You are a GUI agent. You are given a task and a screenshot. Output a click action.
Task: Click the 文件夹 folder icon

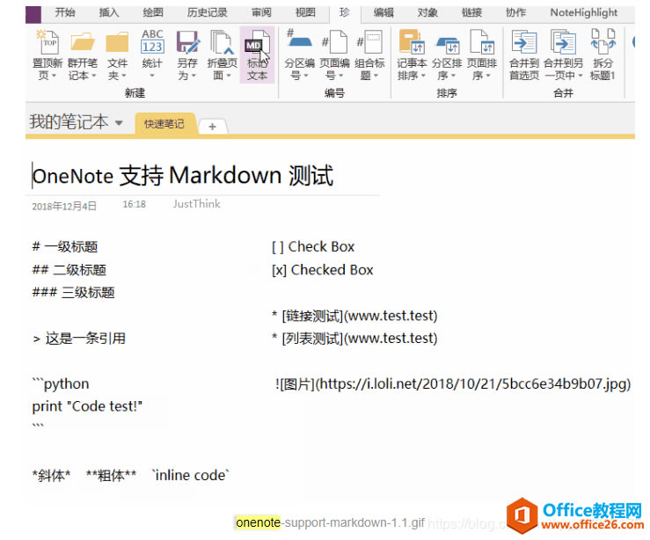tap(117, 42)
